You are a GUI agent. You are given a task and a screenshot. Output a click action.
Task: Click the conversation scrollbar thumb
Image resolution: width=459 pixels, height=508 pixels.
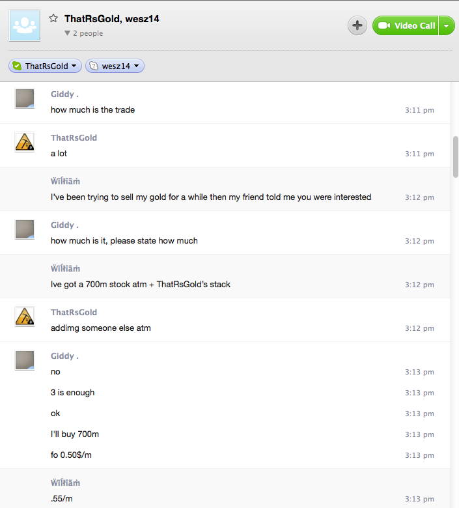[456, 157]
